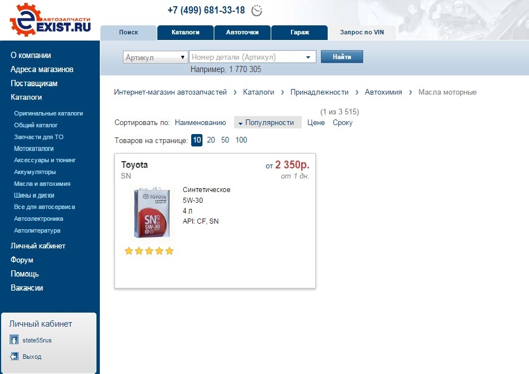Open Масла и автохимия in sidebar
Image resolution: width=529 pixels, height=374 pixels.
pyautogui.click(x=42, y=184)
